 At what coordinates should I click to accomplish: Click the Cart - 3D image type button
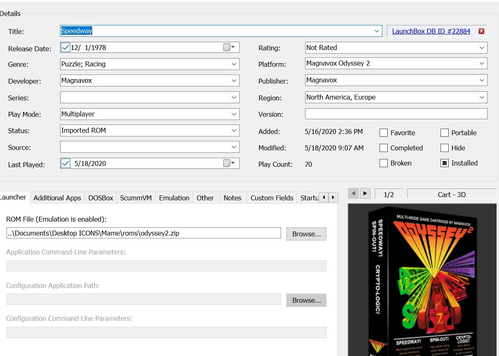[x=452, y=194]
